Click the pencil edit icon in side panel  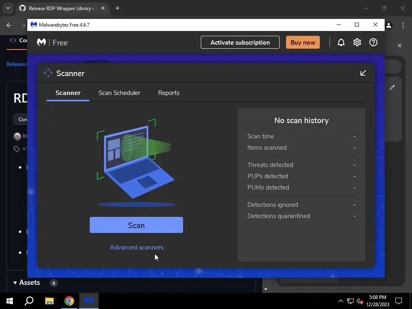[392, 87]
